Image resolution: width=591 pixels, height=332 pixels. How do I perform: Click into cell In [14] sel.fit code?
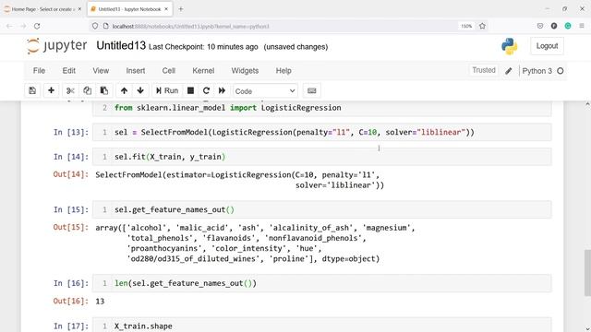322,157
